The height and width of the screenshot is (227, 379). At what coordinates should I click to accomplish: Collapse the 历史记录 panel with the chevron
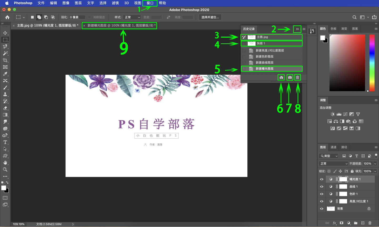click(297, 29)
